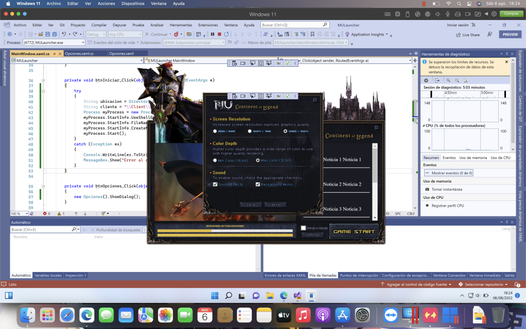Select the 1280 x 1024 resolution radio button
This screenshot has width=526, height=329.
[x=285, y=131]
